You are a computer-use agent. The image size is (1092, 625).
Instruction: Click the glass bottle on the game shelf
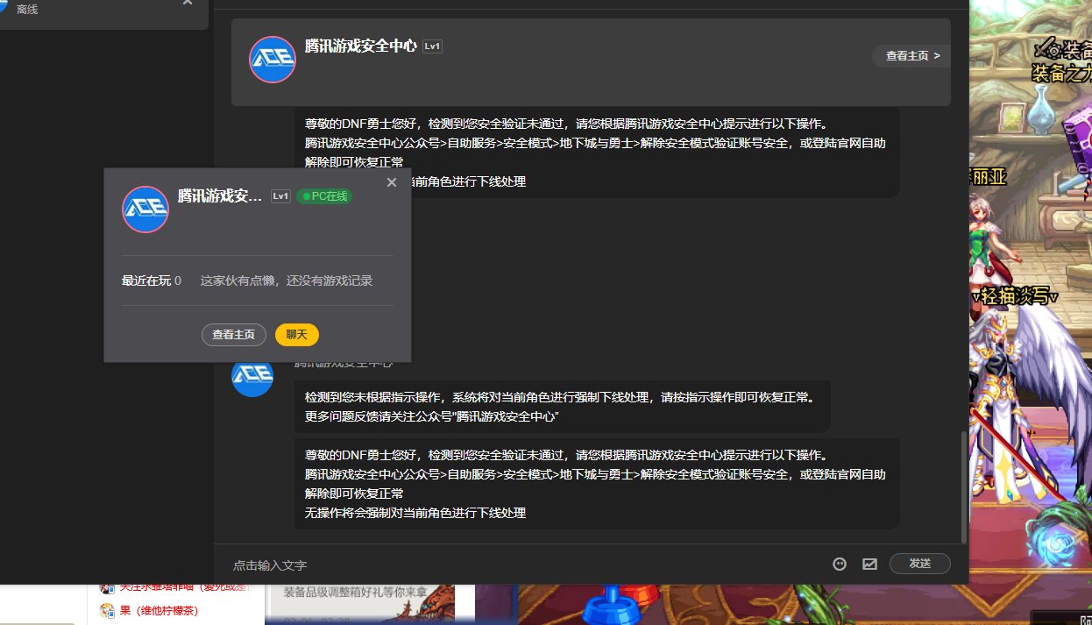(x=1041, y=110)
